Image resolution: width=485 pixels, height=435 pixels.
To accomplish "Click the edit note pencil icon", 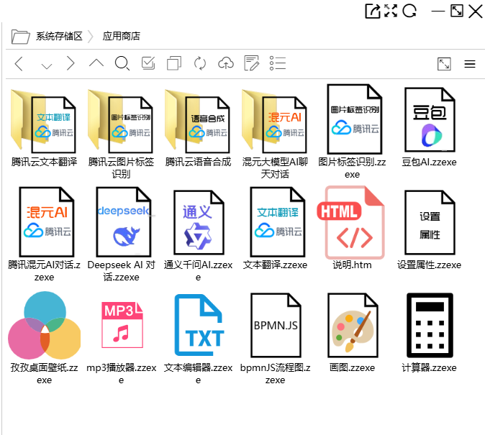I will pos(251,64).
